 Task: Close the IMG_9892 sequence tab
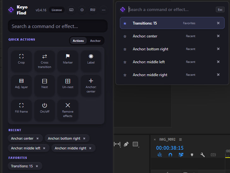tap(155, 140)
